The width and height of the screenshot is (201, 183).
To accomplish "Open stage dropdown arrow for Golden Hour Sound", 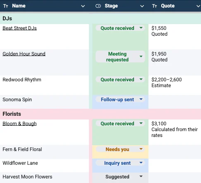I will point(141,56).
